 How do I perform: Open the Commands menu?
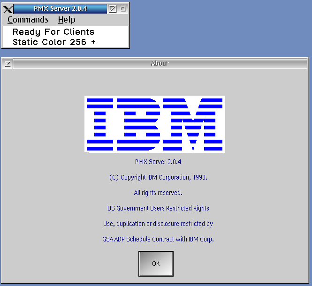tap(28, 20)
